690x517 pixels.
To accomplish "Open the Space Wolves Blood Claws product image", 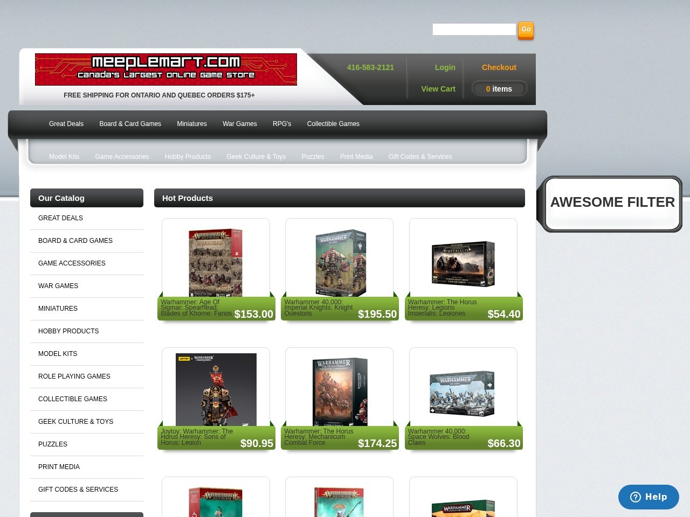I will click(x=463, y=392).
